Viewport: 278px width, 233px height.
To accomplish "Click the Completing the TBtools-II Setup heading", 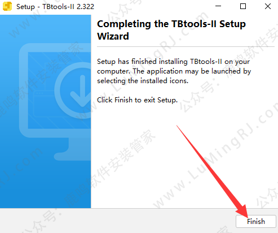I will (x=171, y=24).
